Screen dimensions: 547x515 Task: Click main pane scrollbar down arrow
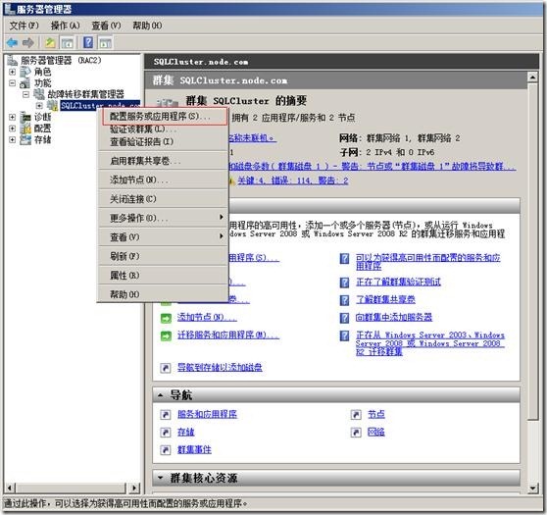pos(532,489)
